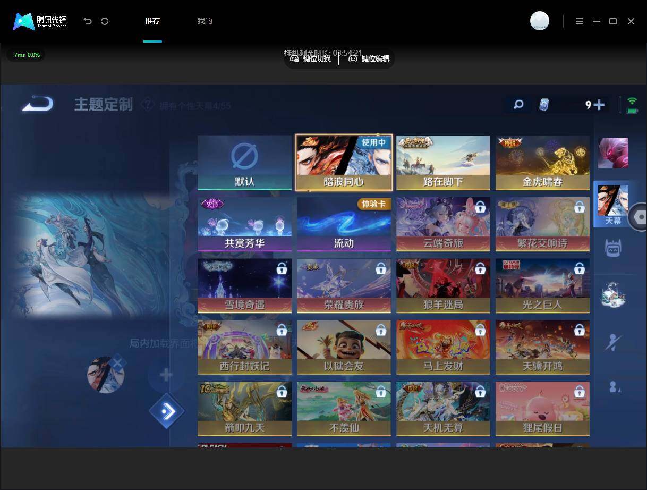The width and height of the screenshot is (647, 490).
Task: Select the 路在脚下 theme card
Action: 443,163
